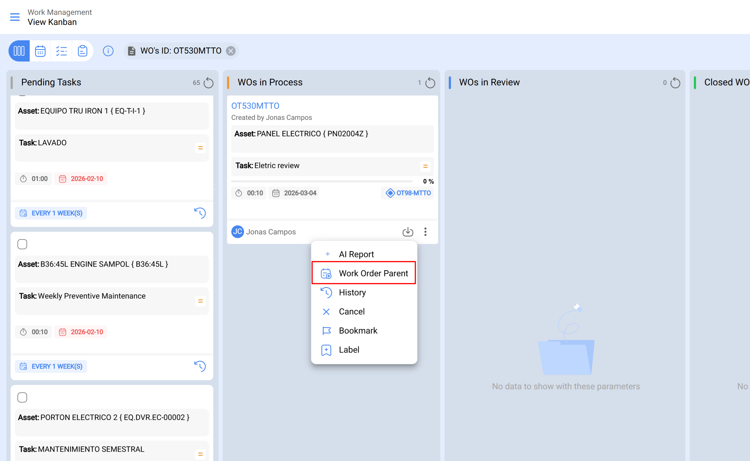Refresh the WOs in Review column
This screenshot has width=750, height=461.
click(675, 83)
